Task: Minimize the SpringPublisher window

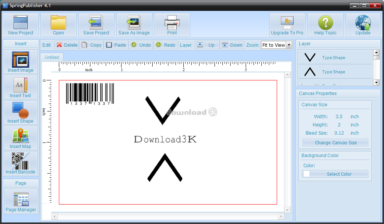Action: pyautogui.click(x=354, y=5)
